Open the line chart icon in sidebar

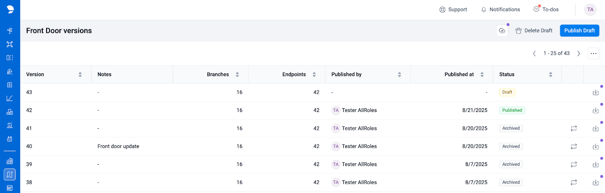coord(10,98)
